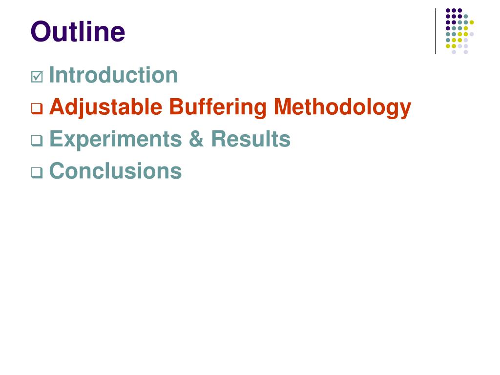Click the dotted grid decoration graphic
500x375 pixels.
click(x=459, y=31)
